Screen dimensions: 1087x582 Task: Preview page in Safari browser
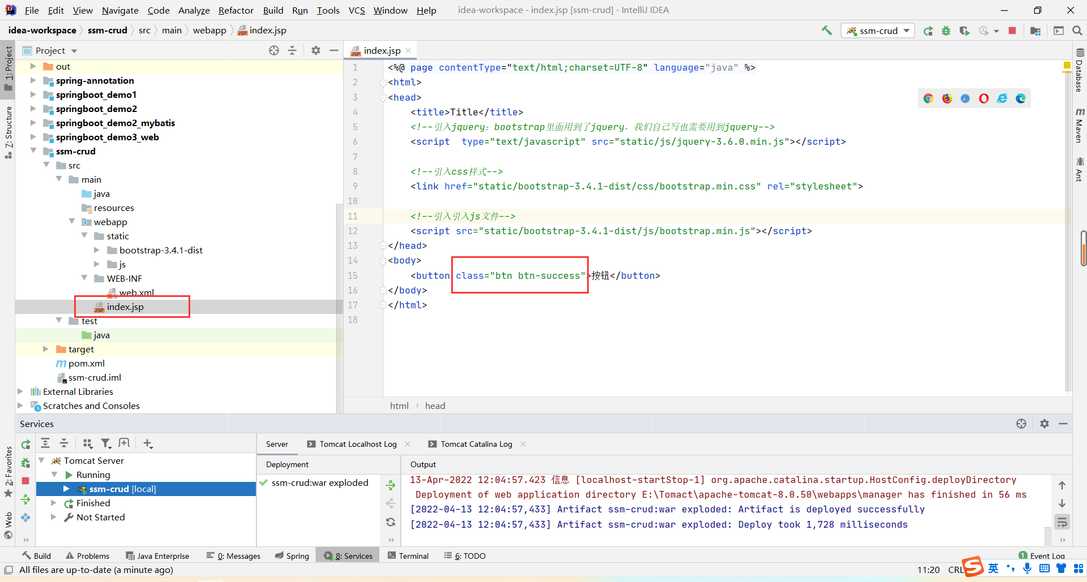click(x=965, y=98)
